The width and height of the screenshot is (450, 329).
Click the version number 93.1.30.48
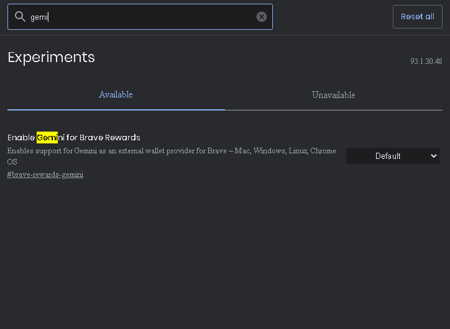point(426,61)
